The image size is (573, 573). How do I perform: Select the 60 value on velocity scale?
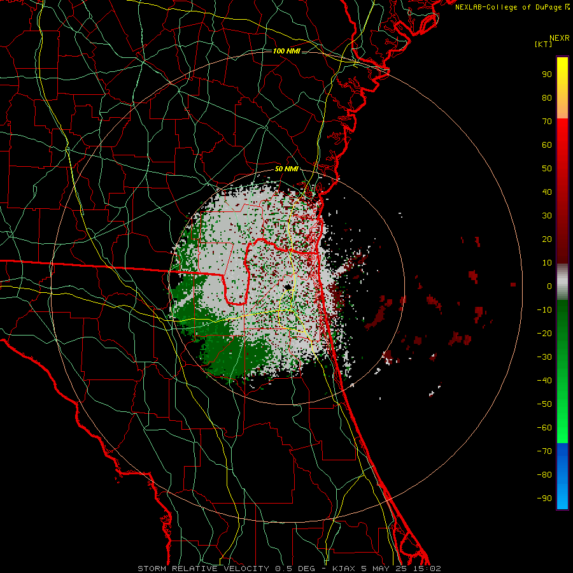tap(547, 145)
